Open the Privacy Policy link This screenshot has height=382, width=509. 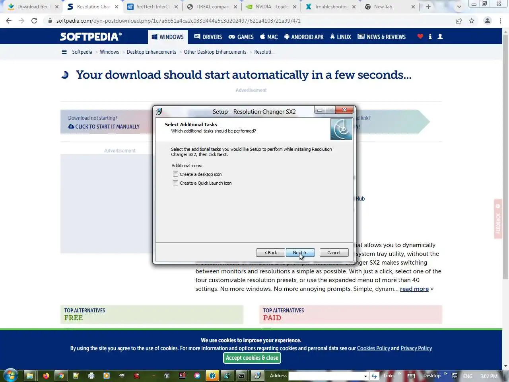click(416, 348)
